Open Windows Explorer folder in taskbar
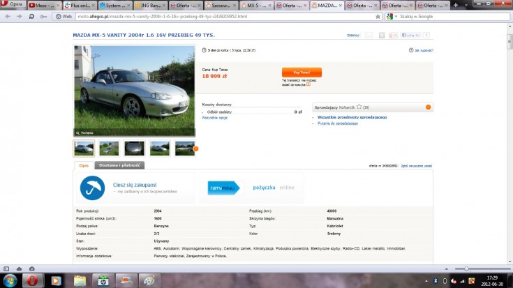 80,281
